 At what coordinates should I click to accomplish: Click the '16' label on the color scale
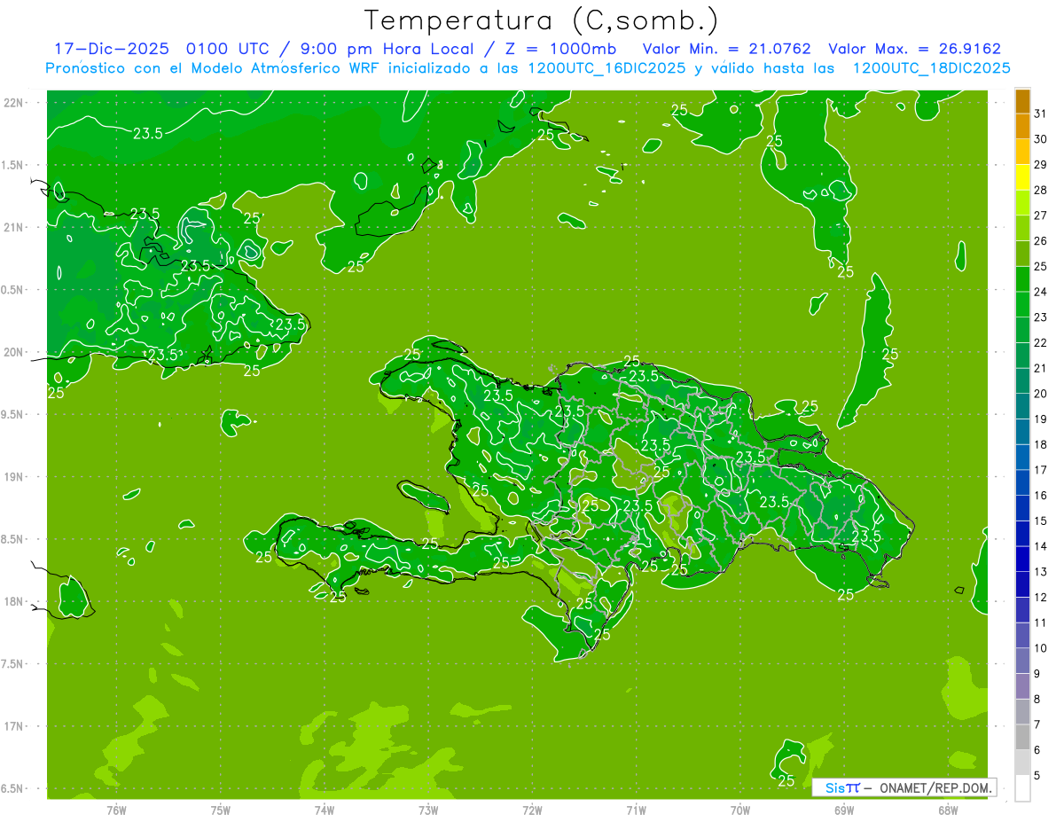[1041, 495]
